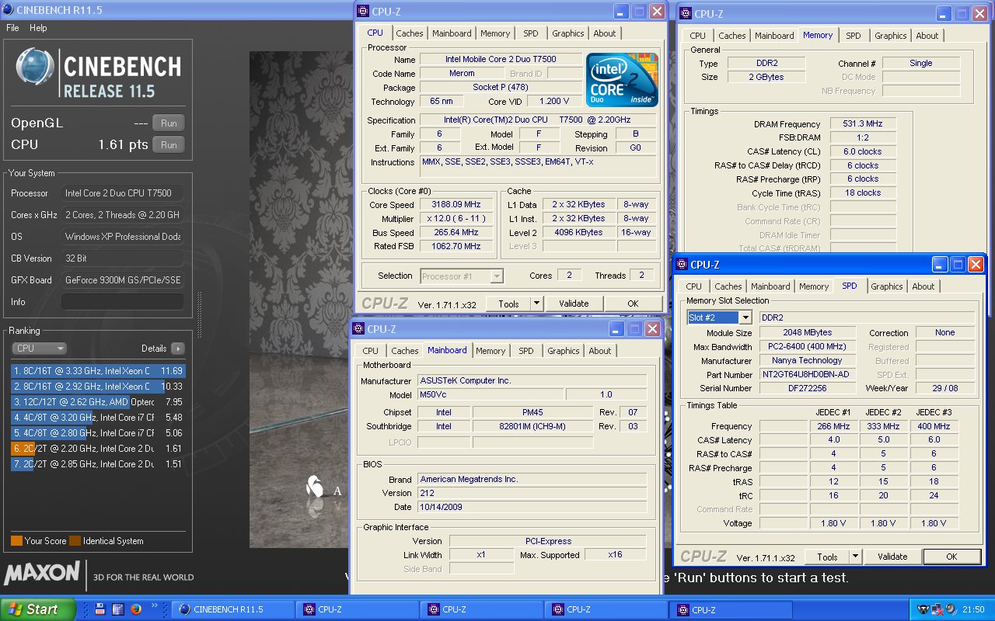This screenshot has height=621, width=995.
Task: Click the SPD CPU-Z window title icon
Action: pyautogui.click(x=682, y=265)
